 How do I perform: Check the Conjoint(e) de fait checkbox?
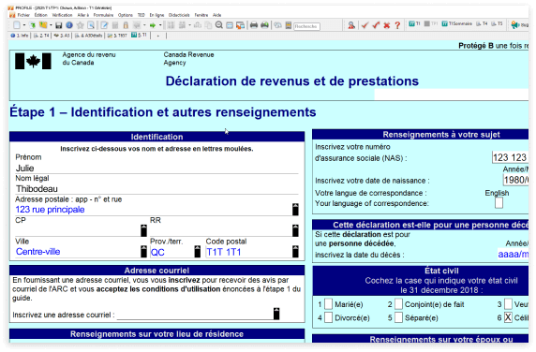coord(398,304)
